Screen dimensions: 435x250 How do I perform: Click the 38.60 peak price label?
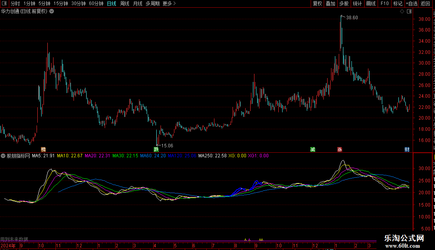pos(352,18)
